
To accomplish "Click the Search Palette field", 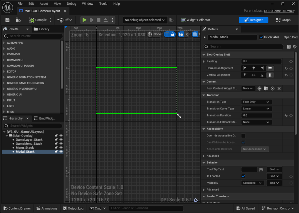I will [x=33, y=36].
